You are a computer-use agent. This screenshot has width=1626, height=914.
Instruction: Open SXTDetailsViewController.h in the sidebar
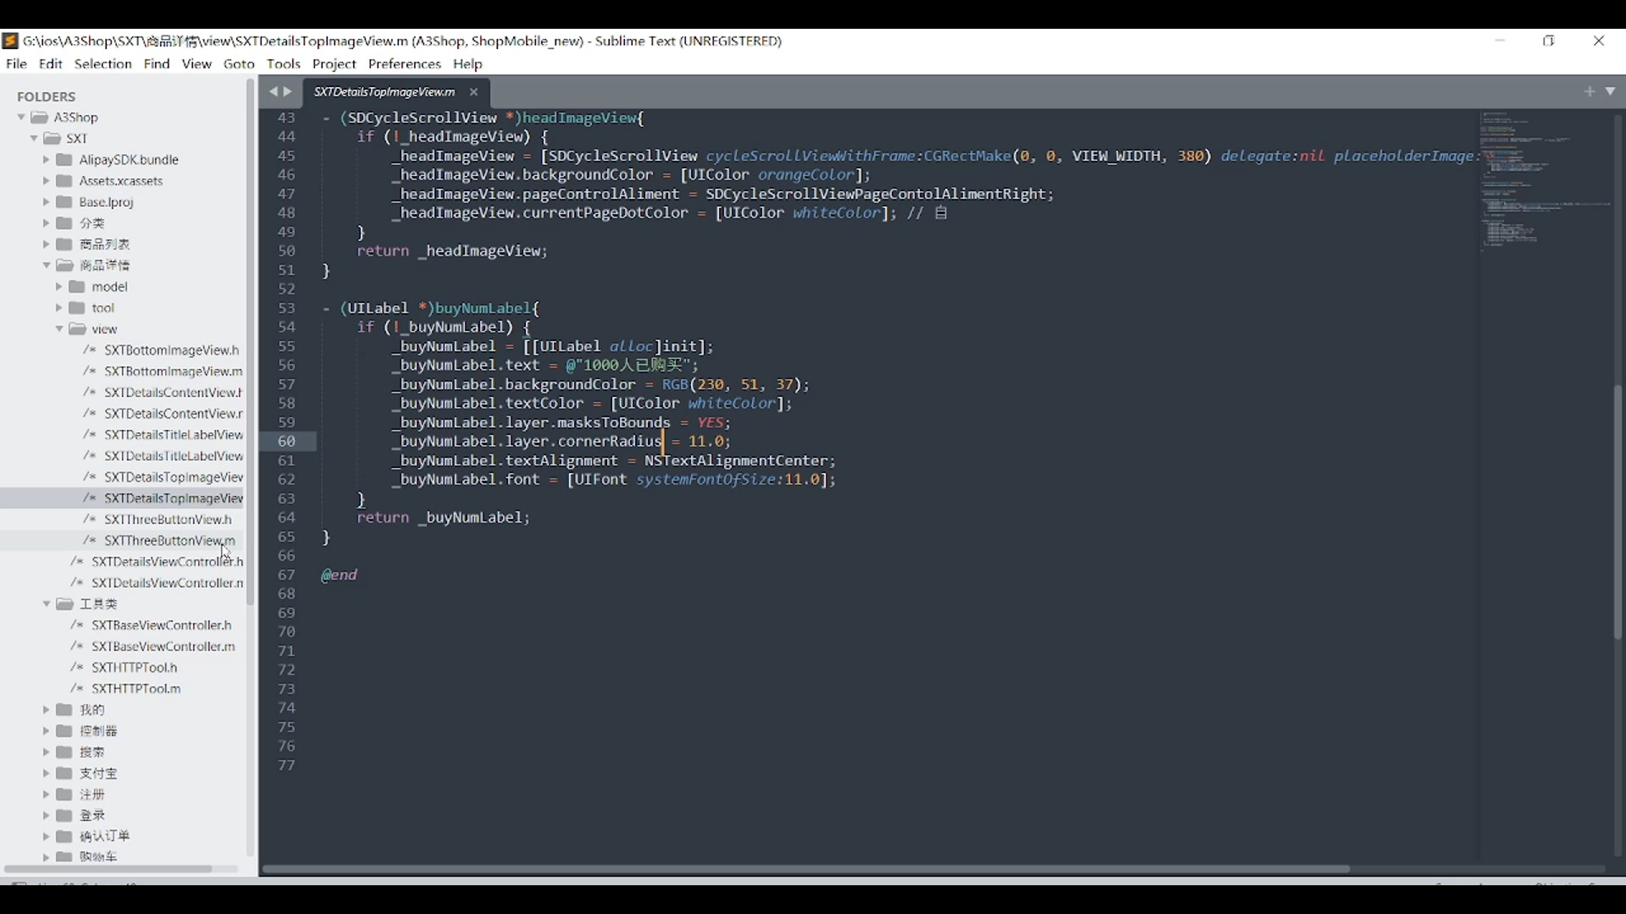pos(167,561)
